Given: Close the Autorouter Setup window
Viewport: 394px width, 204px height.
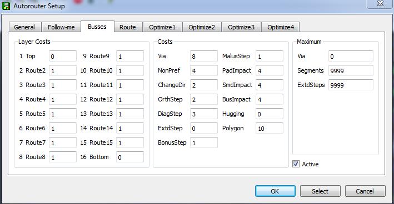Looking at the screenshot, I should (x=380, y=4).
